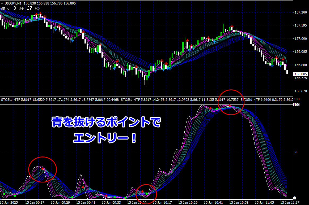Click the 残り 0 分 27 秒 countdown label
The image size is (309, 205).
click(x=20, y=8)
